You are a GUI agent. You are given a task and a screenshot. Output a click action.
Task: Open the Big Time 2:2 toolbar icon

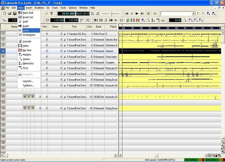tap(138, 20)
